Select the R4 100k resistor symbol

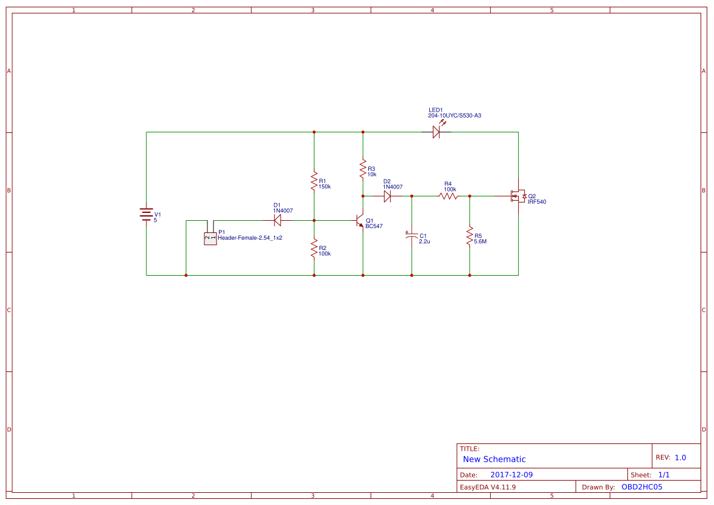[448, 196]
